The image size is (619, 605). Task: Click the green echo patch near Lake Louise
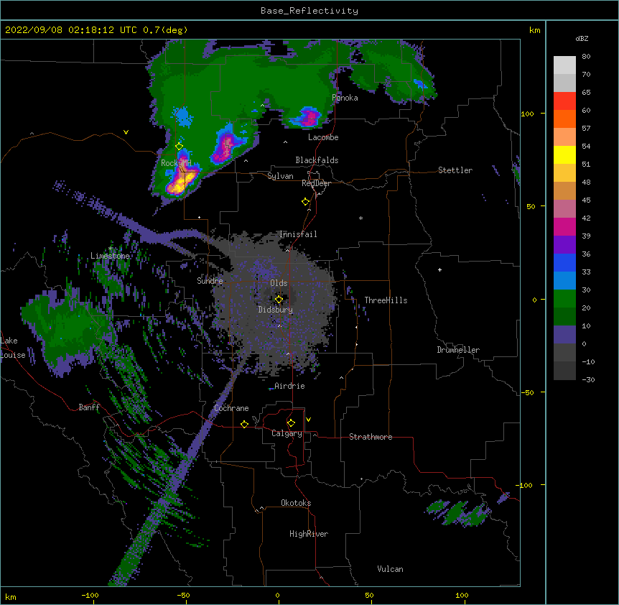[x=65, y=331]
